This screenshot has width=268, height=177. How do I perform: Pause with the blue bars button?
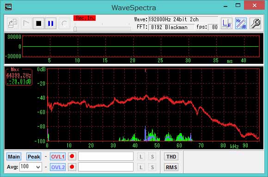click(50, 23)
